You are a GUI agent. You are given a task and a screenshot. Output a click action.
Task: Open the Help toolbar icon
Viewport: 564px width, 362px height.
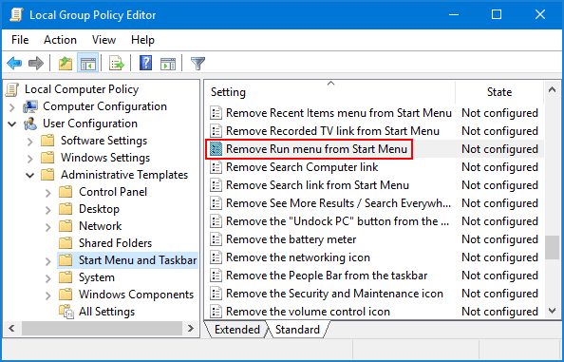pyautogui.click(x=145, y=64)
